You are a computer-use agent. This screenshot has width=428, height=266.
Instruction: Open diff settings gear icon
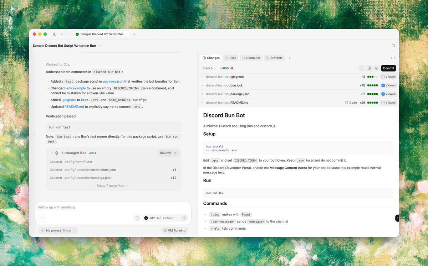point(377,68)
